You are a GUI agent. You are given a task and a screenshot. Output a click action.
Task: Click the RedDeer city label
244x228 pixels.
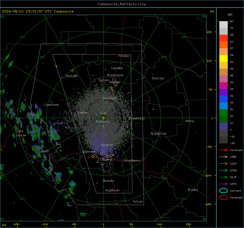click(115, 82)
